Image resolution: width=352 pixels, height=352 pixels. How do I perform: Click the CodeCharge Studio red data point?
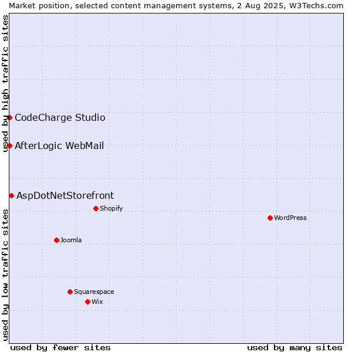[9, 118]
